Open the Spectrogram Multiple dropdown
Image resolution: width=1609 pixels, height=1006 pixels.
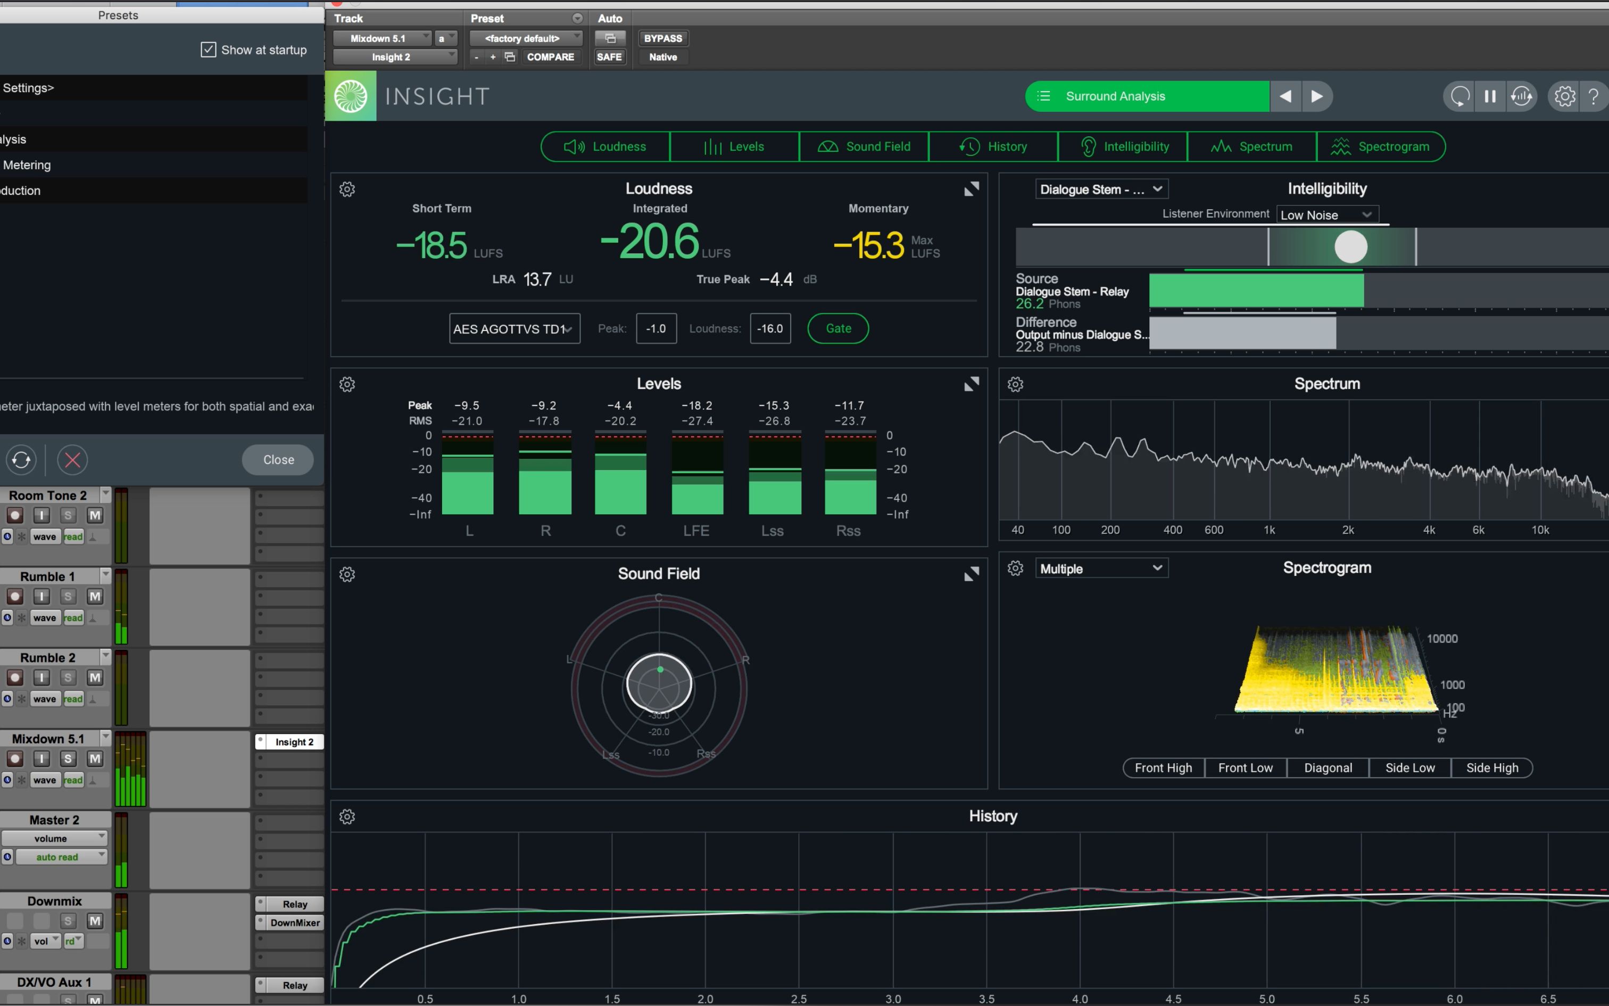pos(1102,569)
